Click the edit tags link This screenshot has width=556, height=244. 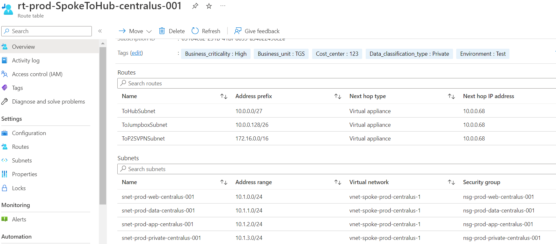[137, 53]
